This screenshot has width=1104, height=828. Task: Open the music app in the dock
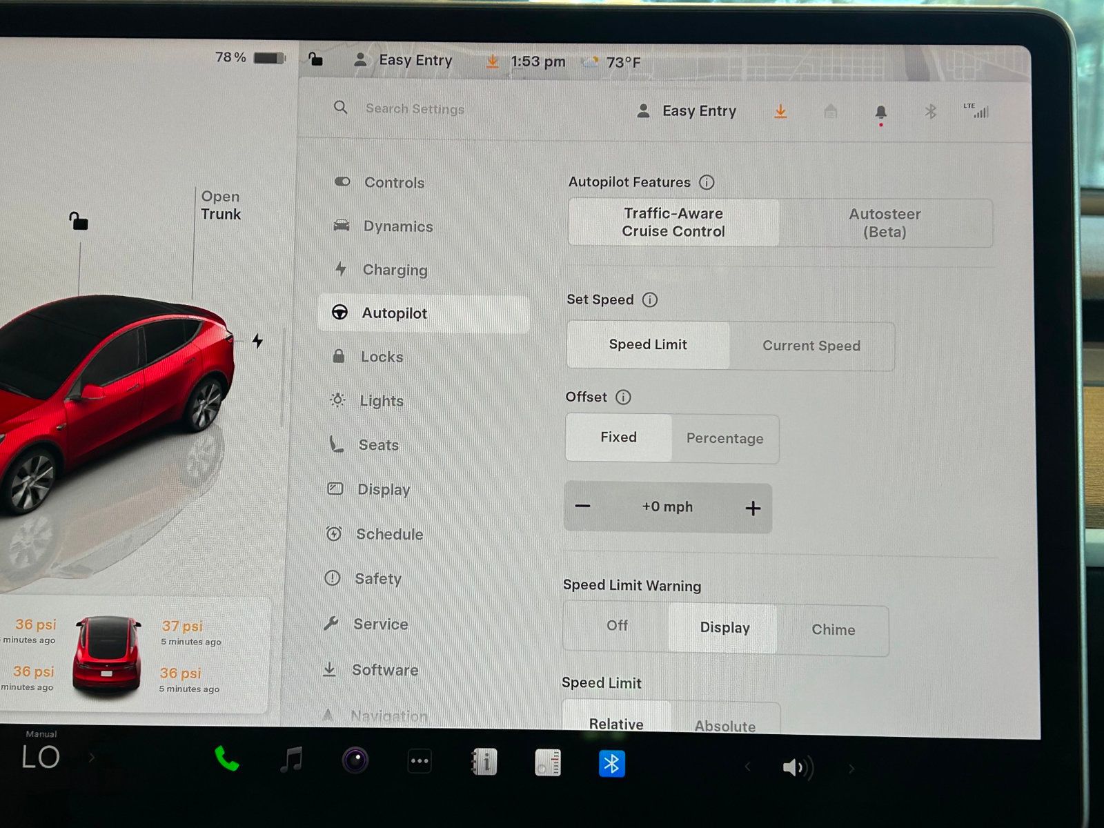(291, 760)
